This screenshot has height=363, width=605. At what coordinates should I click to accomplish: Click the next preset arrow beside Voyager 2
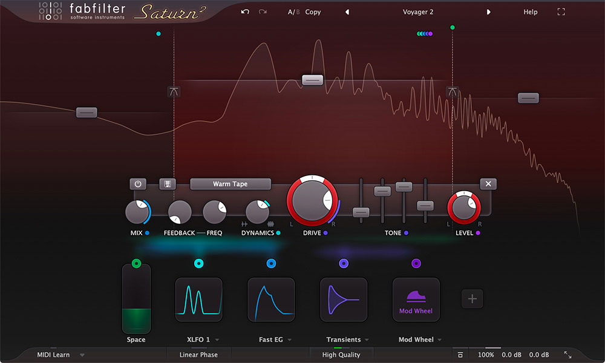pos(489,11)
